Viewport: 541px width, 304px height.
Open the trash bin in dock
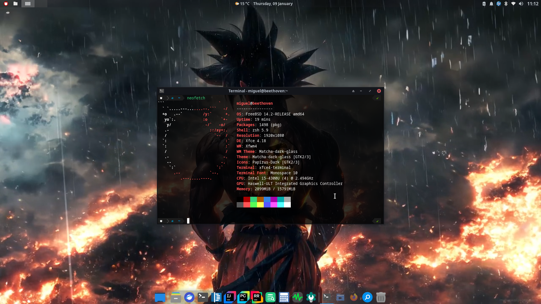pos(381,297)
